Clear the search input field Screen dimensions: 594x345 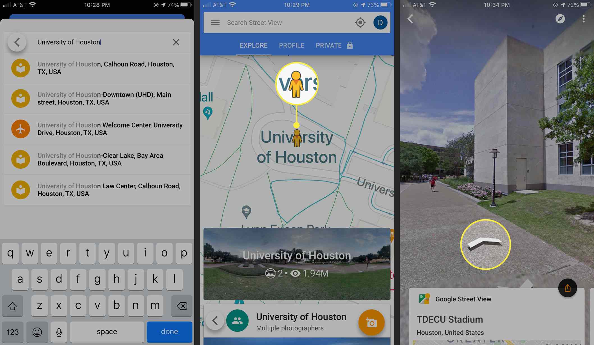coord(176,42)
